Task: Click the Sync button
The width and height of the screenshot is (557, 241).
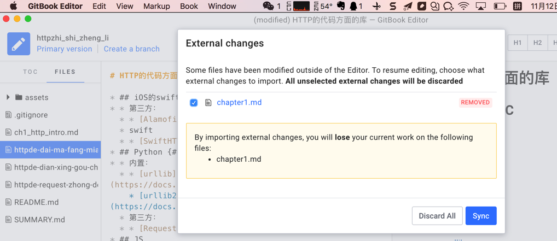Action: pos(480,216)
